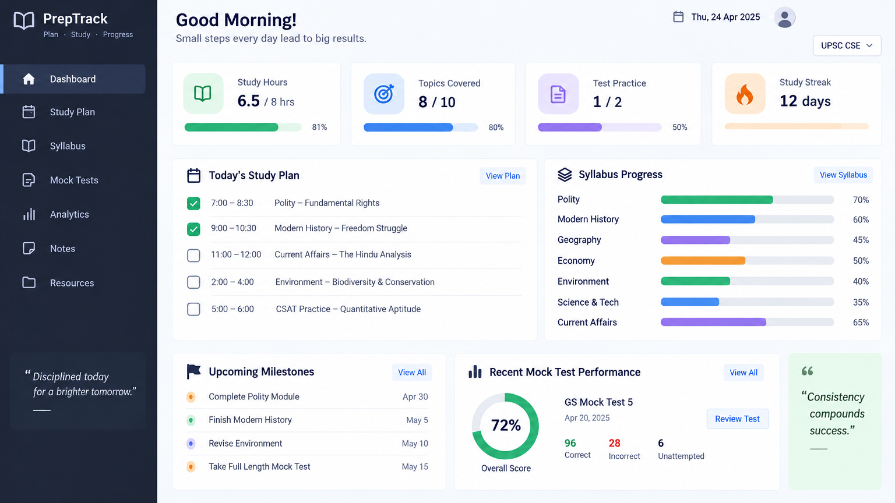Go to Dashboard in the sidebar

coord(74,79)
